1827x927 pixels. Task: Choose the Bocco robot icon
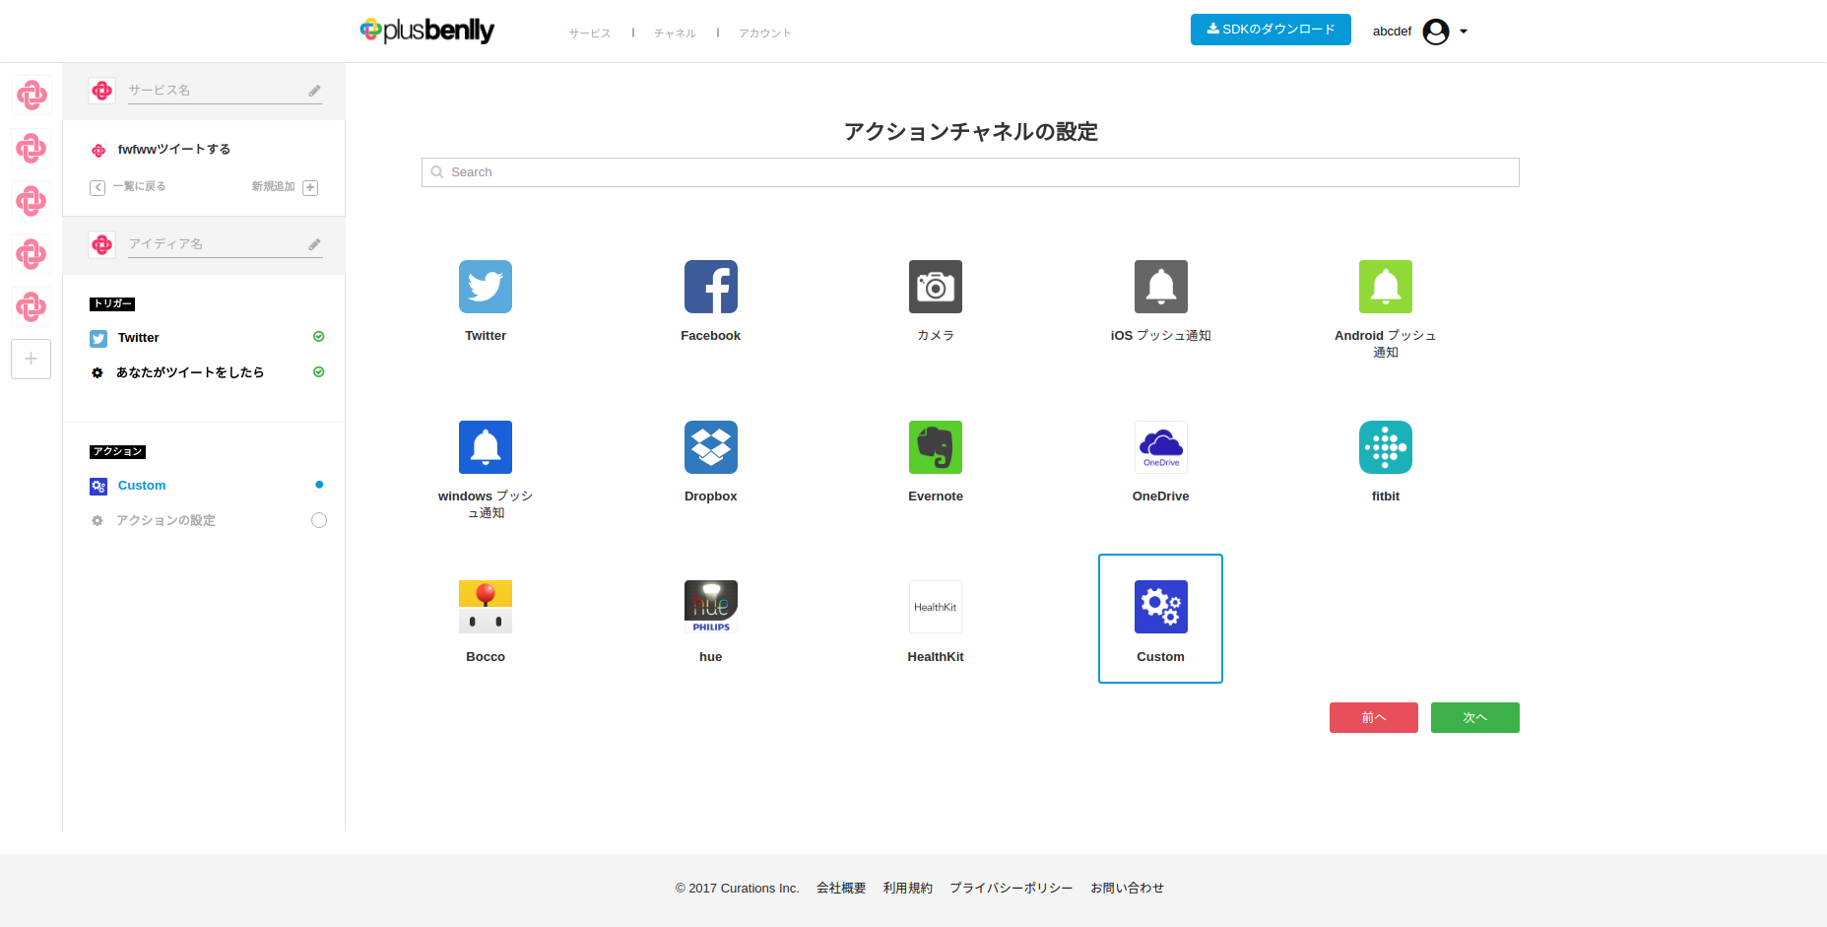click(x=486, y=607)
